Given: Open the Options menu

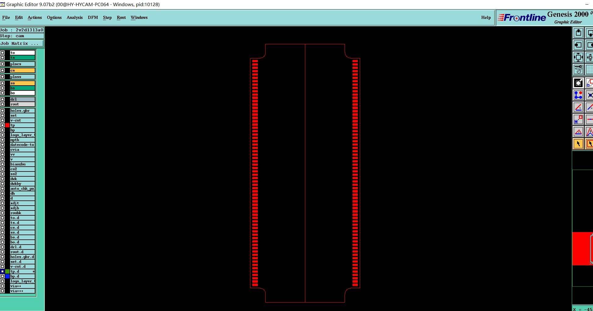Looking at the screenshot, I should (54, 18).
